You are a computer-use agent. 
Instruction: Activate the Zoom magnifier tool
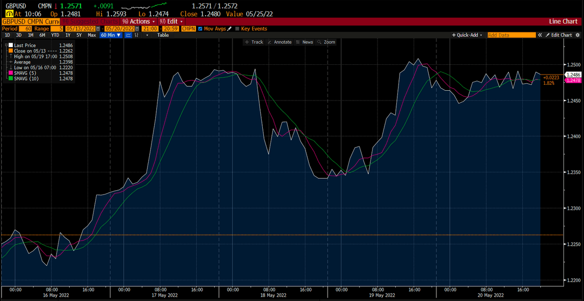coord(326,42)
